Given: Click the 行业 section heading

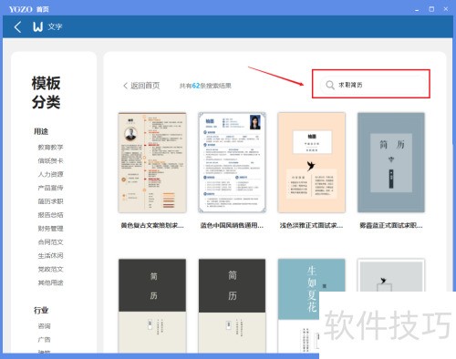Looking at the screenshot, I should [x=41, y=311].
